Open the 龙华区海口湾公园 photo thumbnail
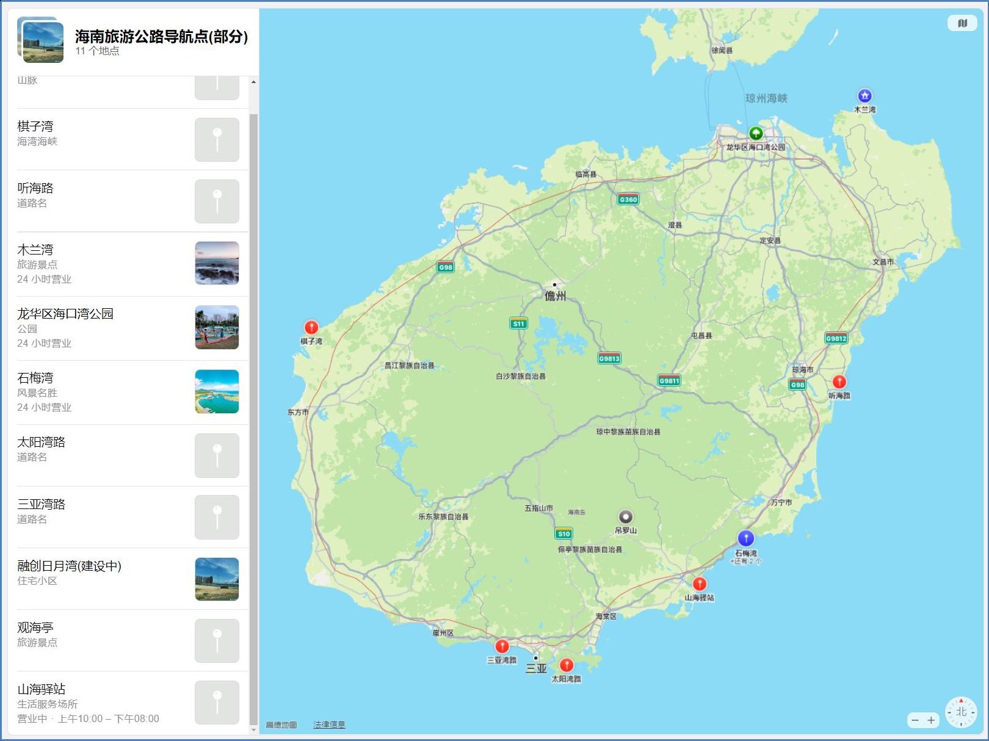The image size is (989, 741). [217, 327]
